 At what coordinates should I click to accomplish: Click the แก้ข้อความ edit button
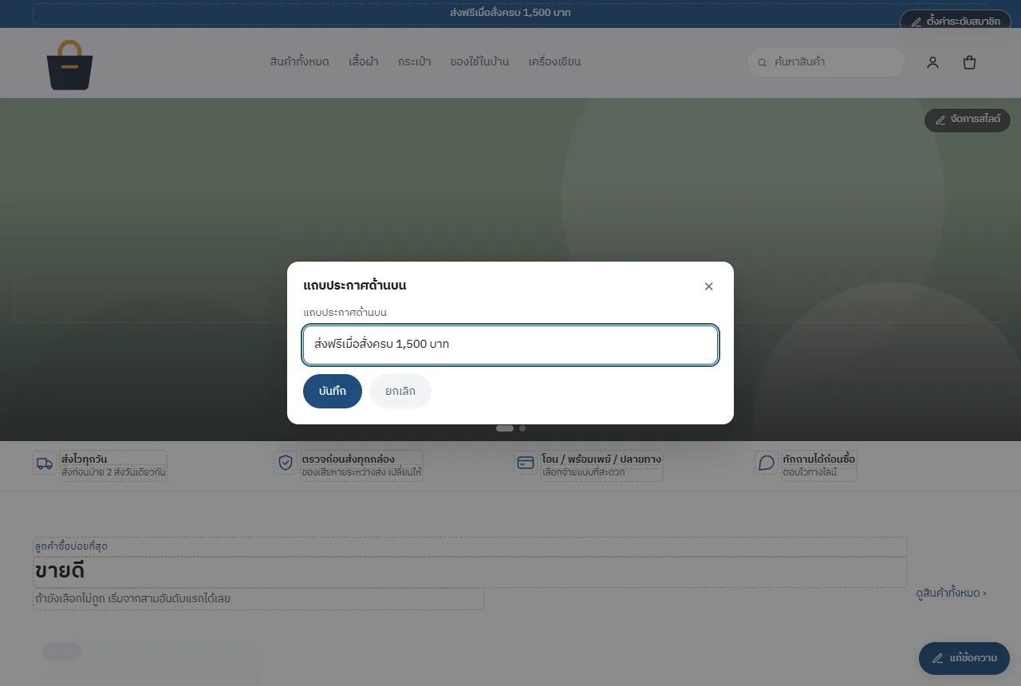click(964, 658)
